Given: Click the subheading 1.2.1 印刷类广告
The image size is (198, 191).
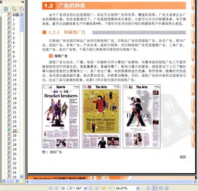Looking at the screenshot, I should pos(67,32).
